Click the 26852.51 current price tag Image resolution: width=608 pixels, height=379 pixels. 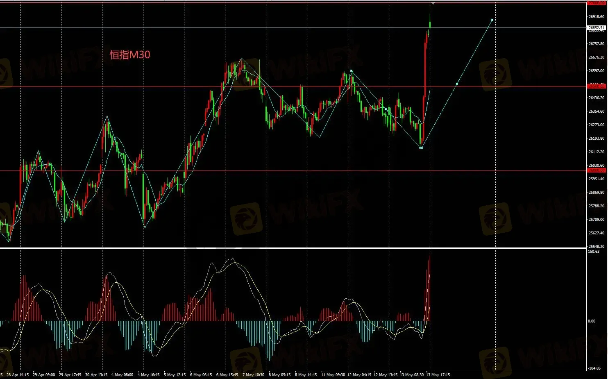(597, 28)
